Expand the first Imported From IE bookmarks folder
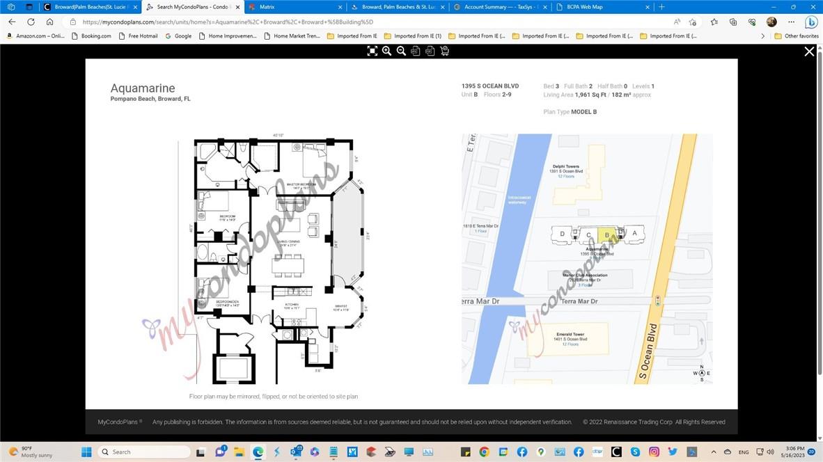 click(x=352, y=36)
